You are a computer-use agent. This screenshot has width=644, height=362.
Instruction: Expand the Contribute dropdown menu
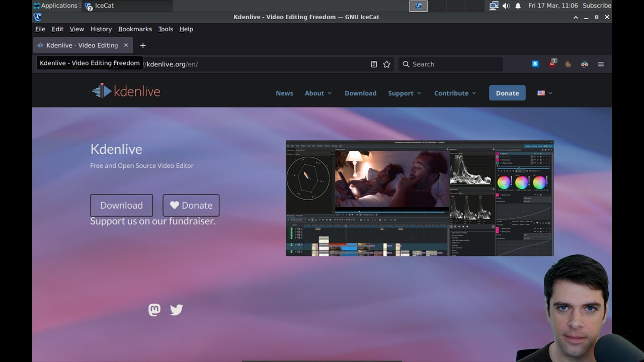[455, 93]
